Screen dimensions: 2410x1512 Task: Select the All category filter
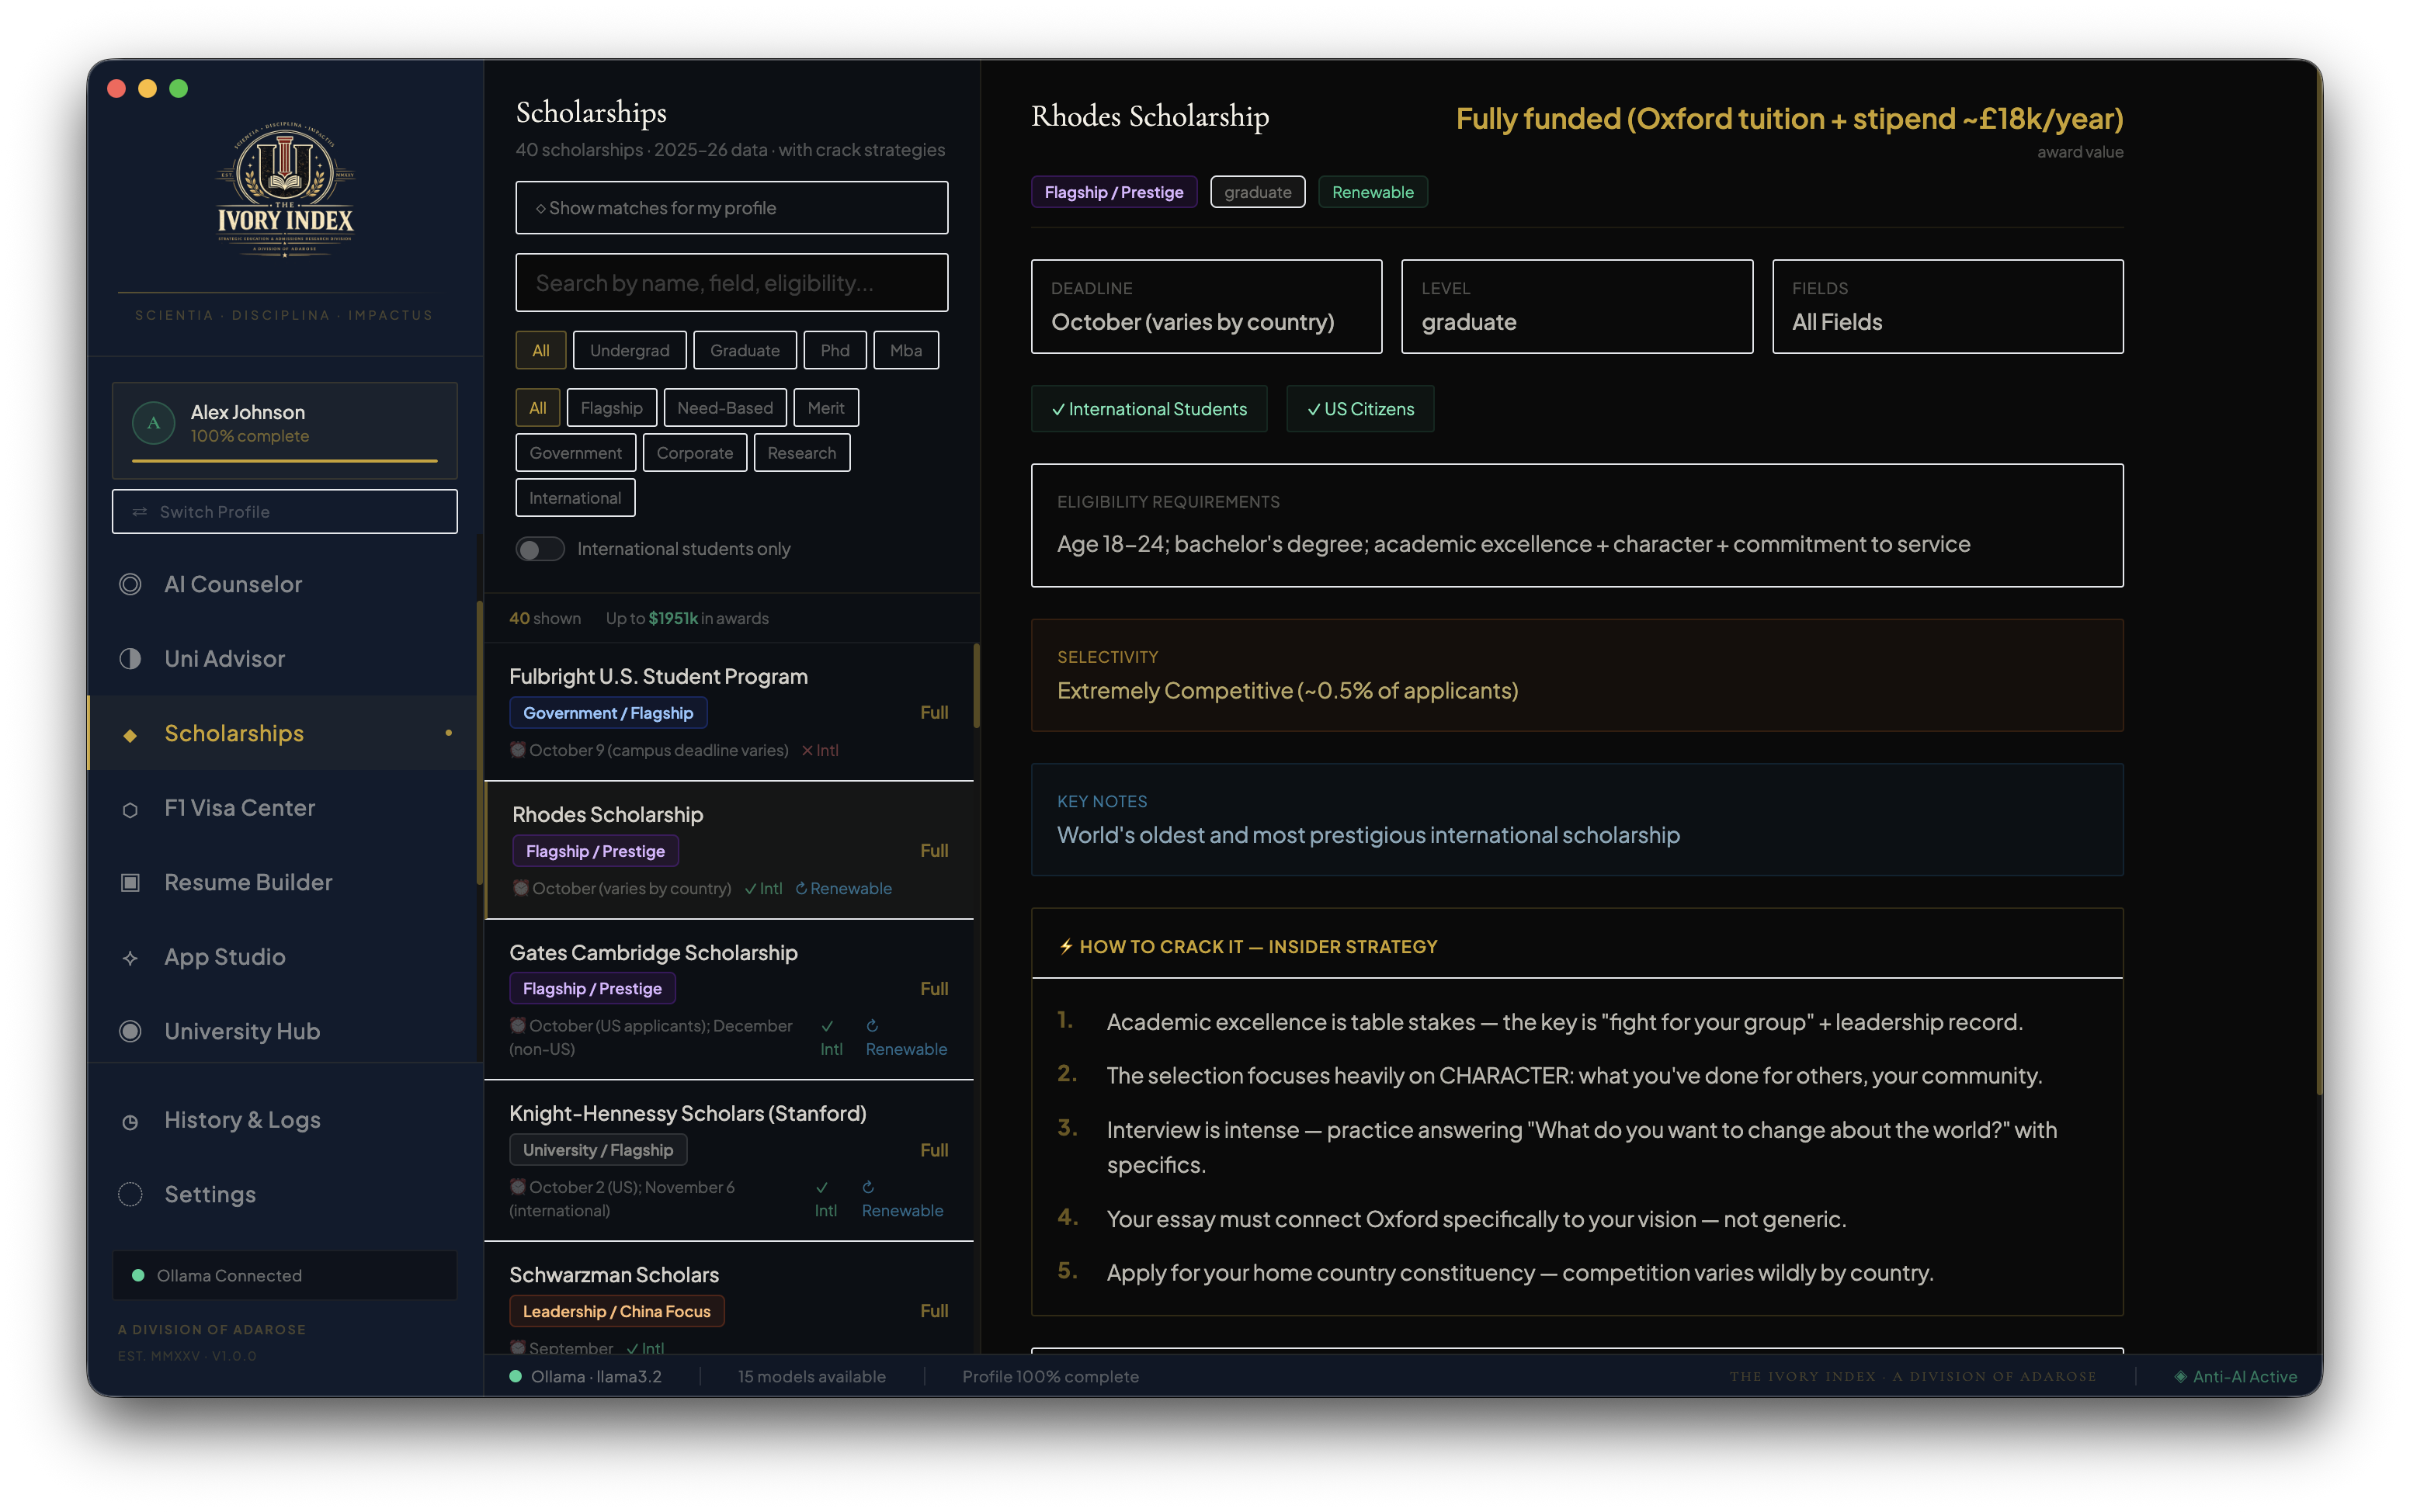pyautogui.click(x=538, y=408)
